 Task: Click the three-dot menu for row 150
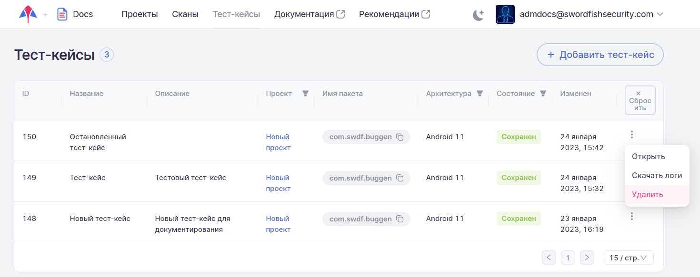631,134
